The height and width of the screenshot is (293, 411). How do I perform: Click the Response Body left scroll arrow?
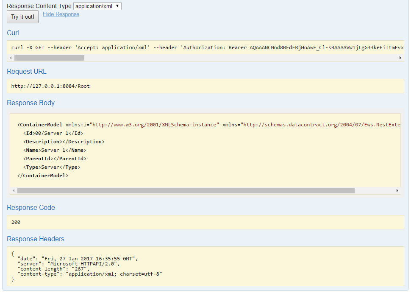(14, 191)
